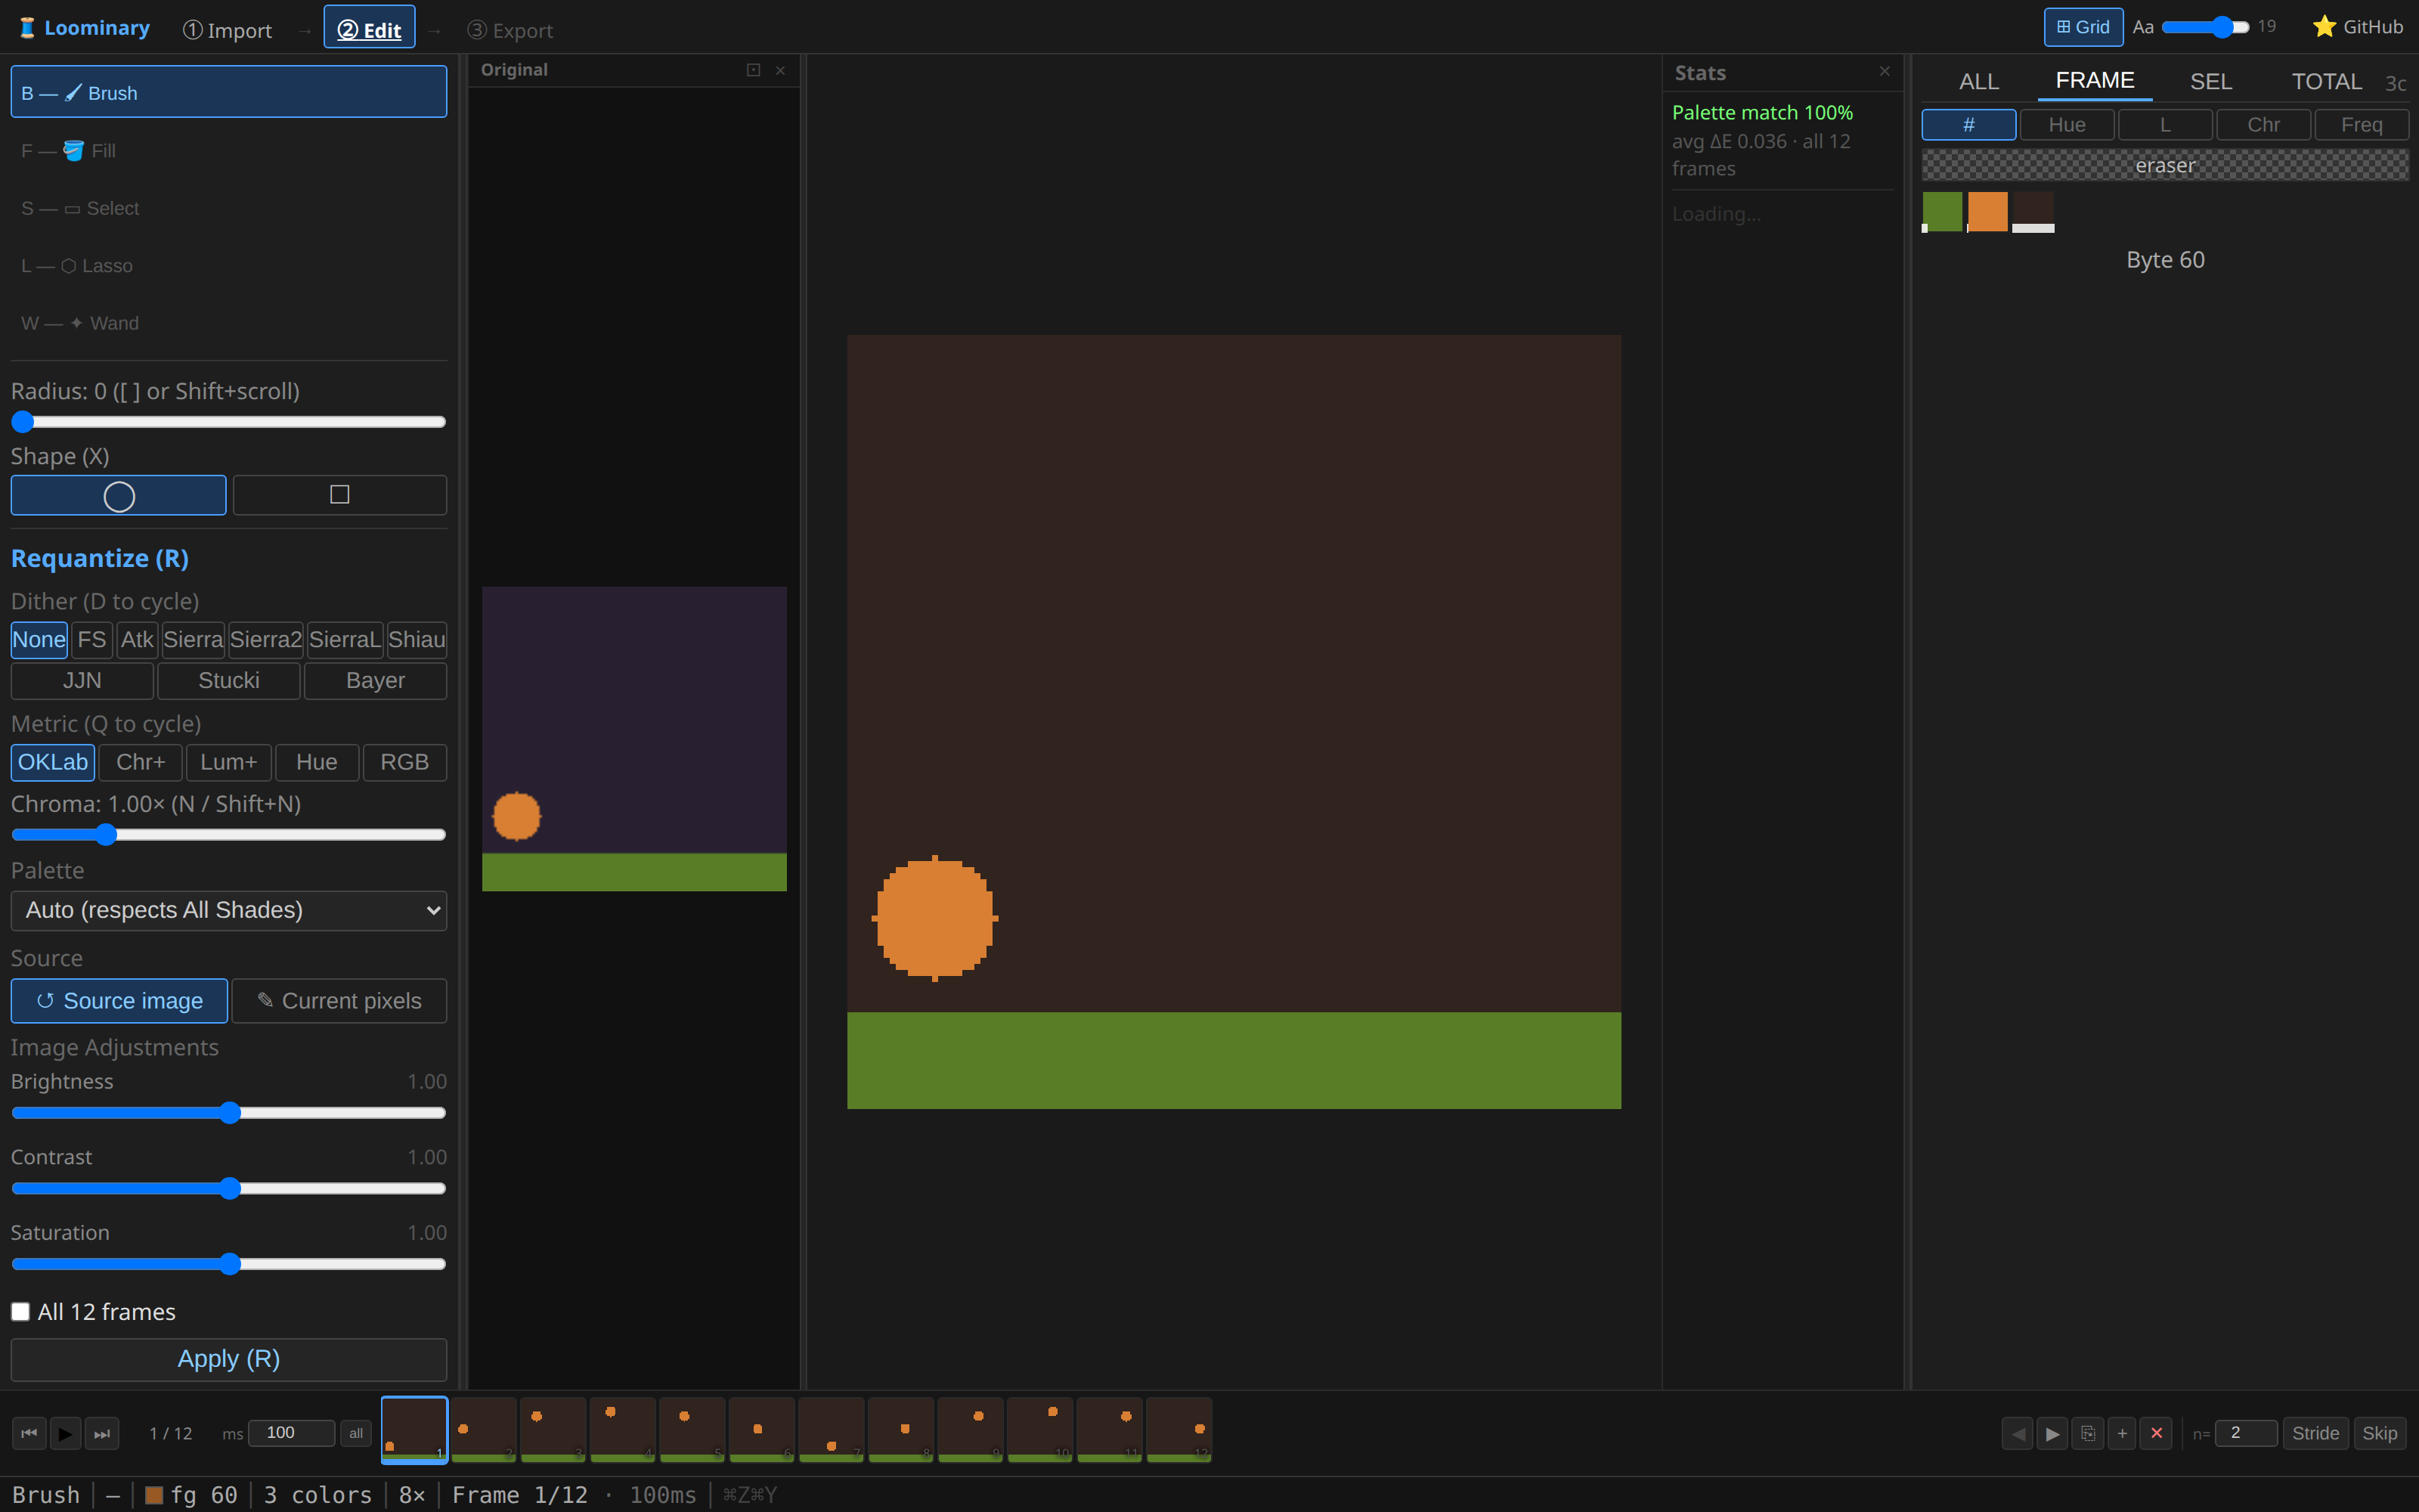Viewport: 2419px width, 1512px height.
Task: Use Current pixels as source
Action: [x=339, y=1001]
